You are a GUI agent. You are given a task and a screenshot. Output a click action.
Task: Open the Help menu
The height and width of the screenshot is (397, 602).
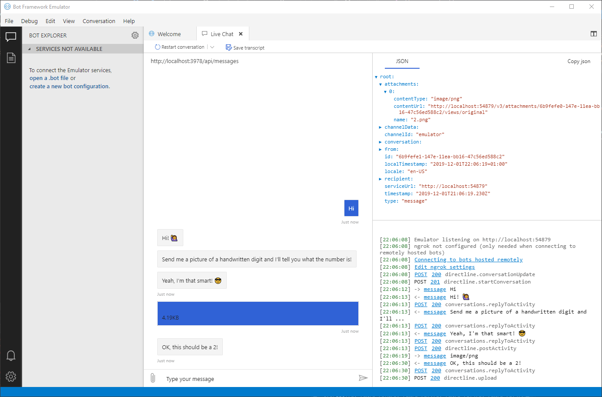pos(129,21)
